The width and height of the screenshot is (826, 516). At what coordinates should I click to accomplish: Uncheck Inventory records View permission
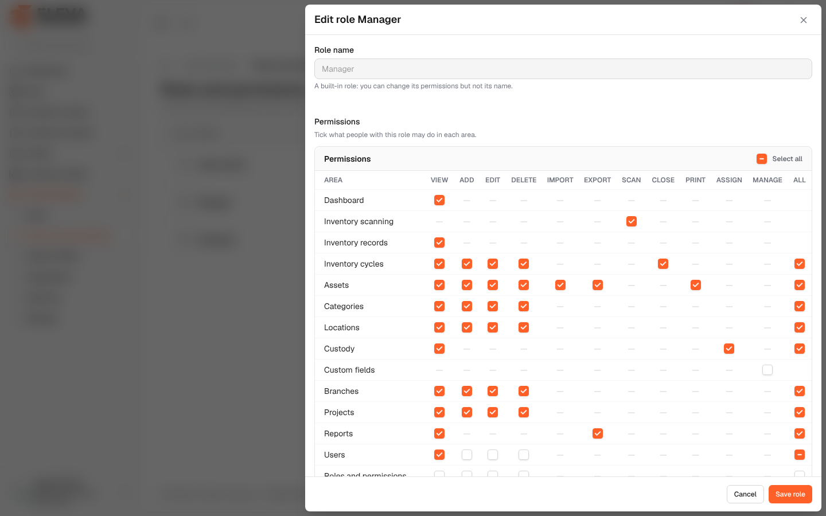[439, 243]
